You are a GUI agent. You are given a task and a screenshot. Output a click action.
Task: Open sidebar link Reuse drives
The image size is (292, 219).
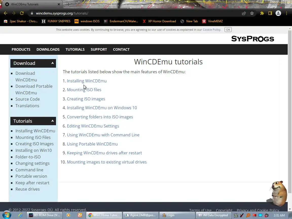pyautogui.click(x=28, y=189)
